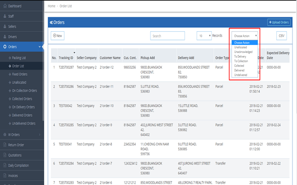Click the Search input field
This screenshot has width=297, height=185.
tap(167, 36)
